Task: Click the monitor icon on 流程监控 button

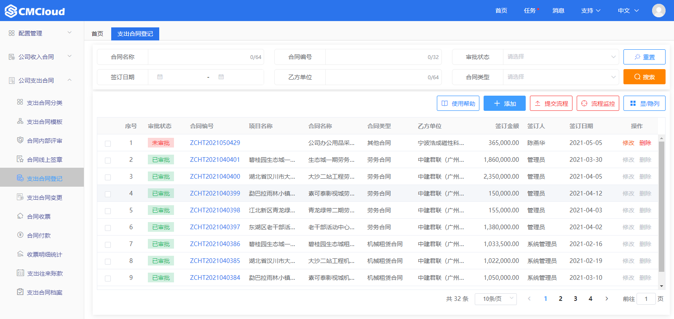Action: click(584, 103)
